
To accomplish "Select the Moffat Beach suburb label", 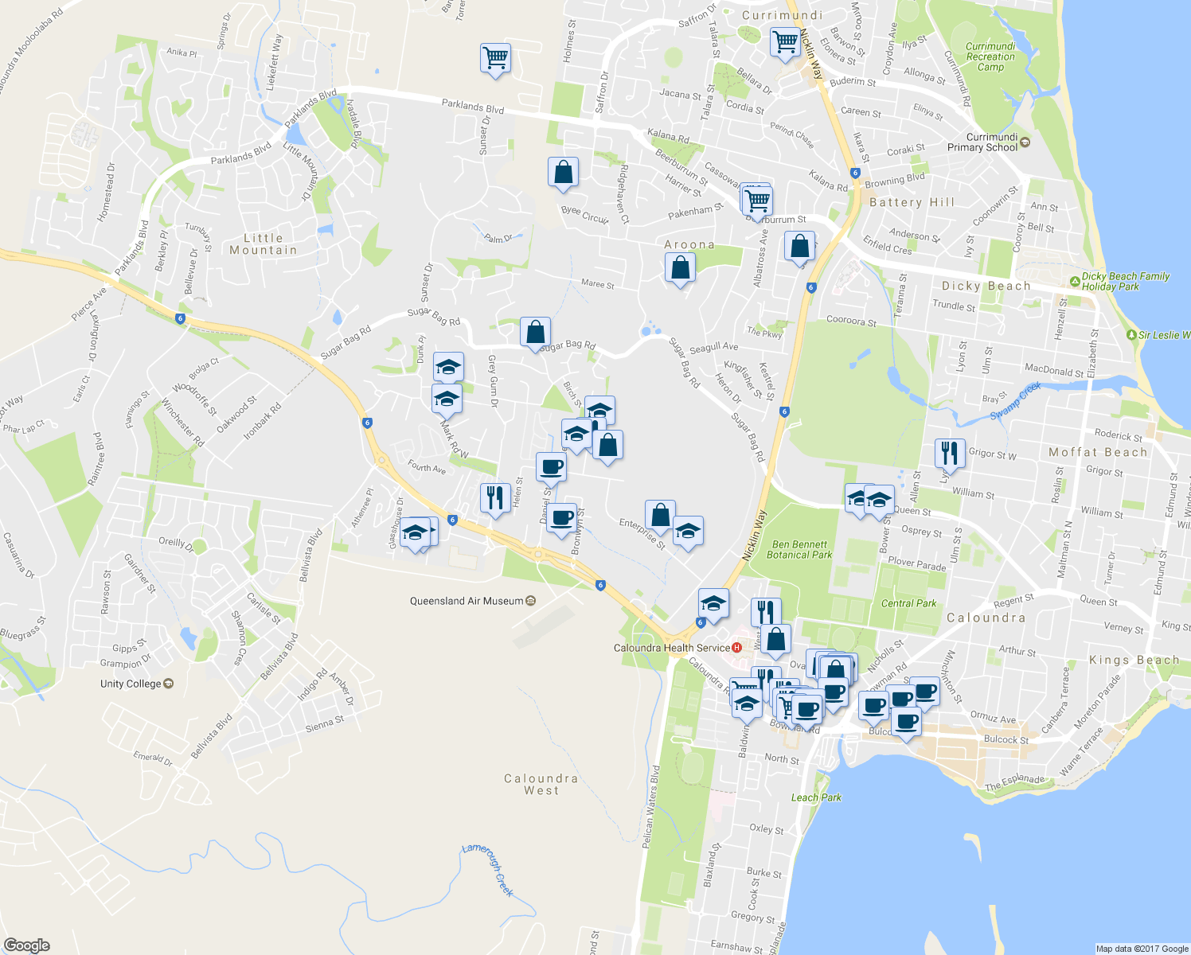I will [1098, 452].
